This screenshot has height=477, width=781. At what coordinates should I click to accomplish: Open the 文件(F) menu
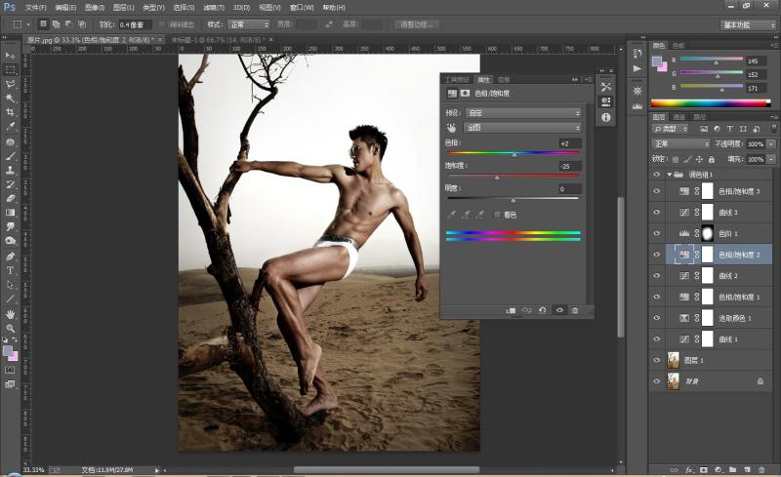[35, 8]
